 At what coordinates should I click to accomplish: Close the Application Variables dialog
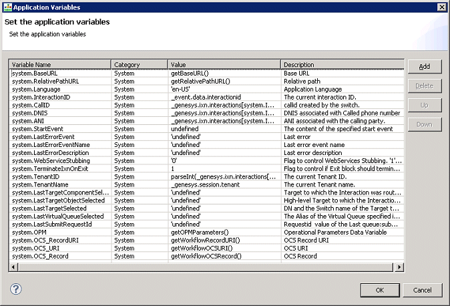(442, 7)
